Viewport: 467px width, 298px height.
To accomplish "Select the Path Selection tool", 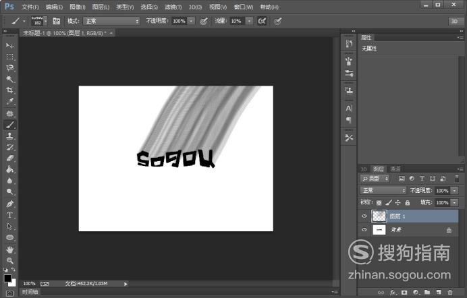I will [10, 227].
